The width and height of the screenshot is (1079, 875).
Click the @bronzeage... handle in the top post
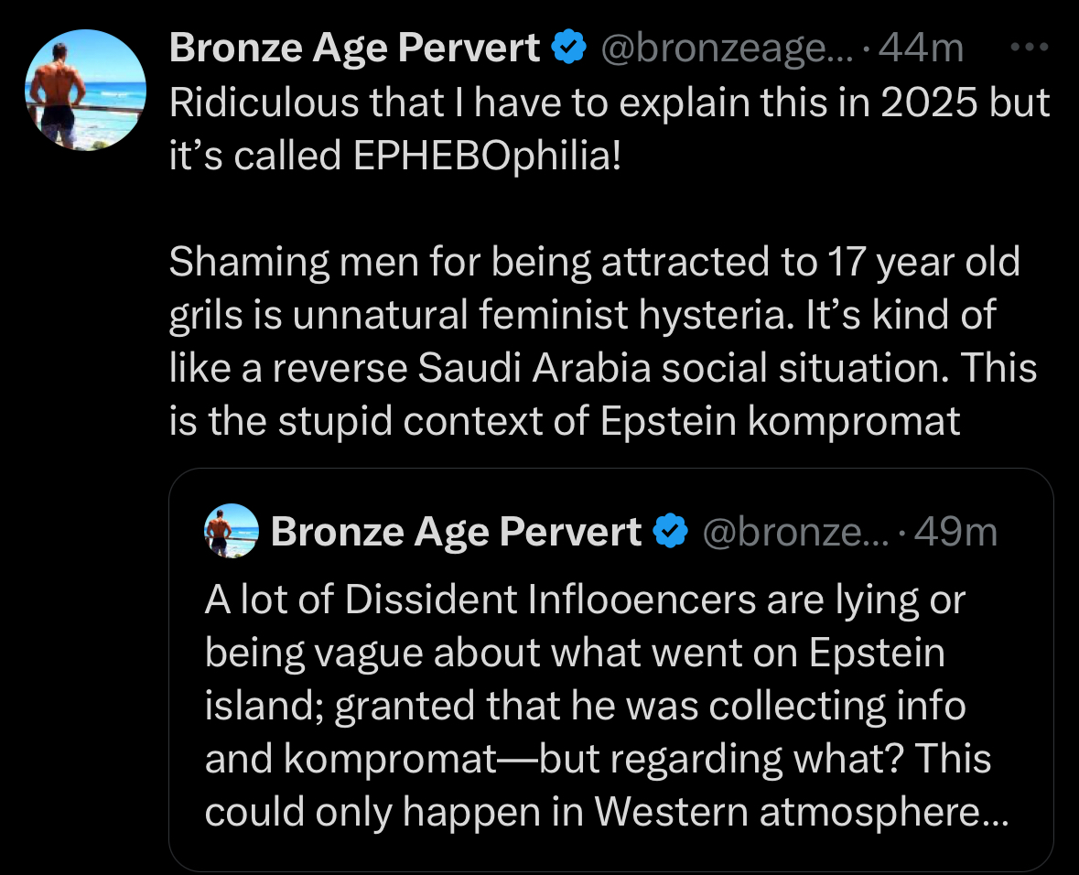pyautogui.click(x=728, y=49)
